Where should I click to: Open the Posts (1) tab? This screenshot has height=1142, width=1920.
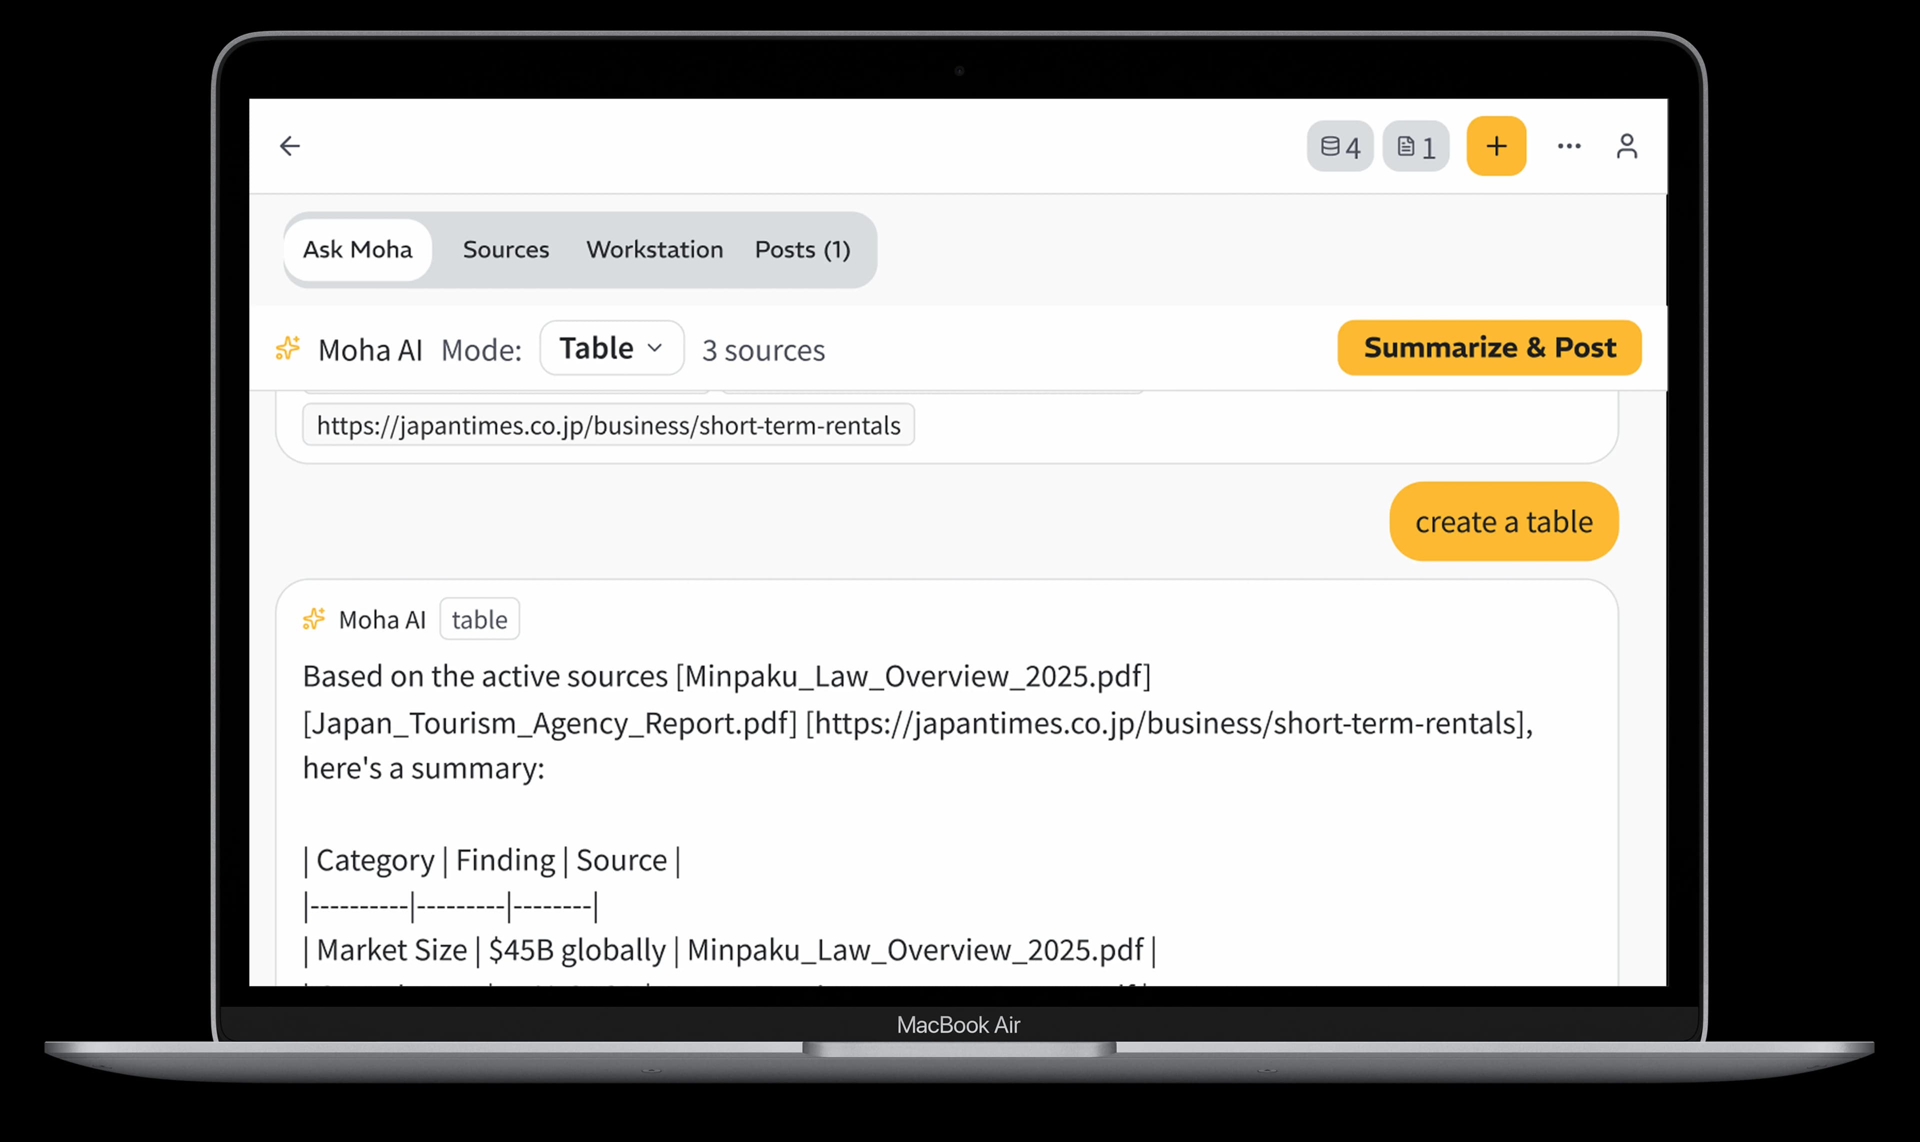coord(802,249)
